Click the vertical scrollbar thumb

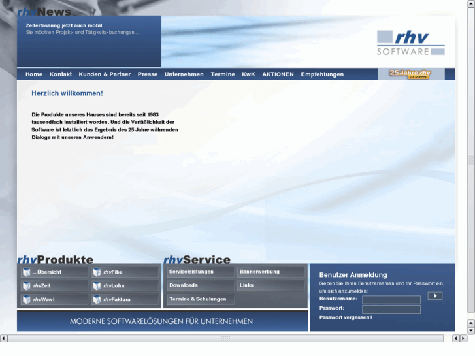(x=471, y=160)
